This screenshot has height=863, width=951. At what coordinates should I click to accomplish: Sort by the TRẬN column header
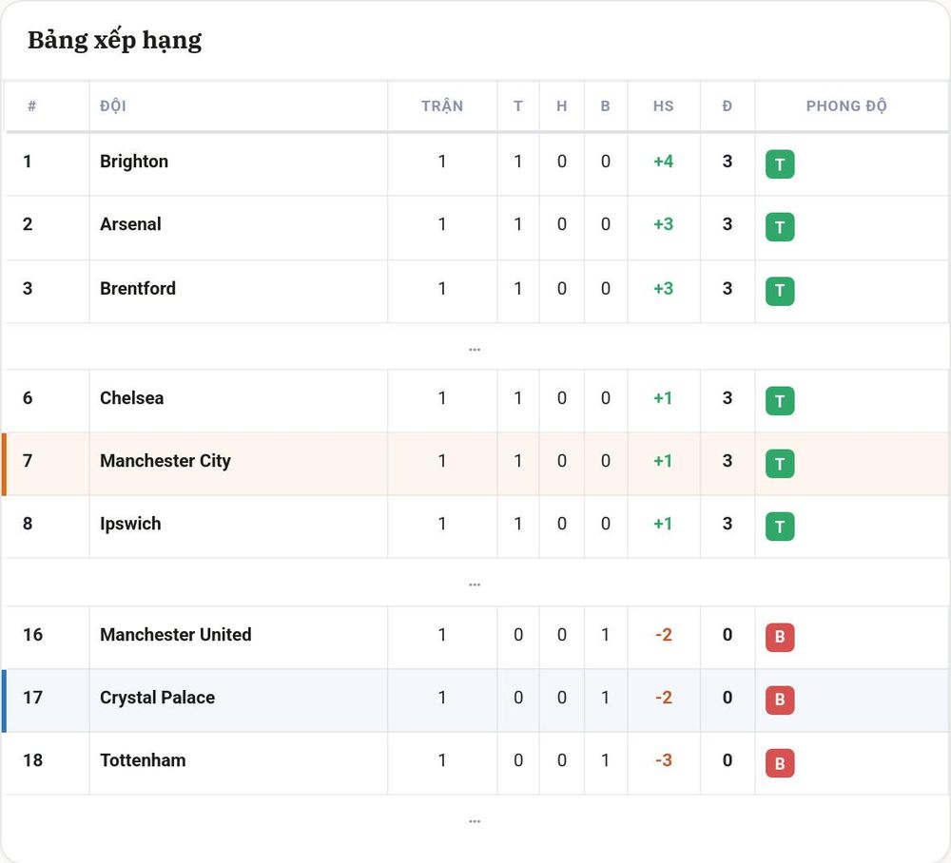click(x=442, y=106)
